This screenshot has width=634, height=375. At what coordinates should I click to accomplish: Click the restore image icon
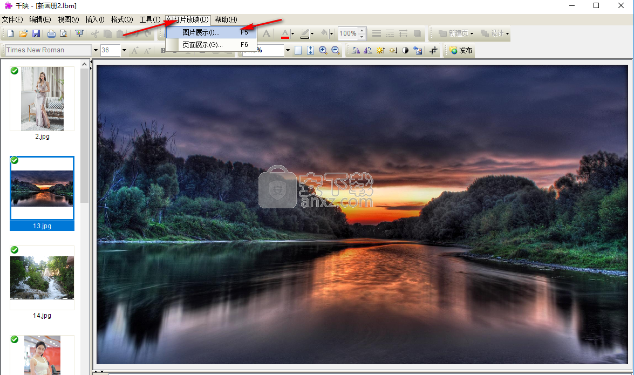click(418, 50)
